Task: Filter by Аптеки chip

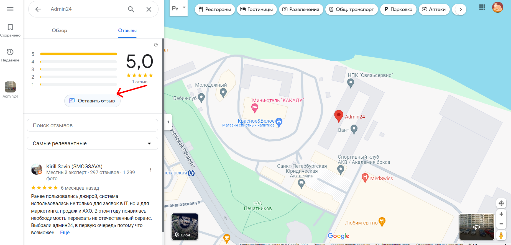Action: [x=434, y=9]
